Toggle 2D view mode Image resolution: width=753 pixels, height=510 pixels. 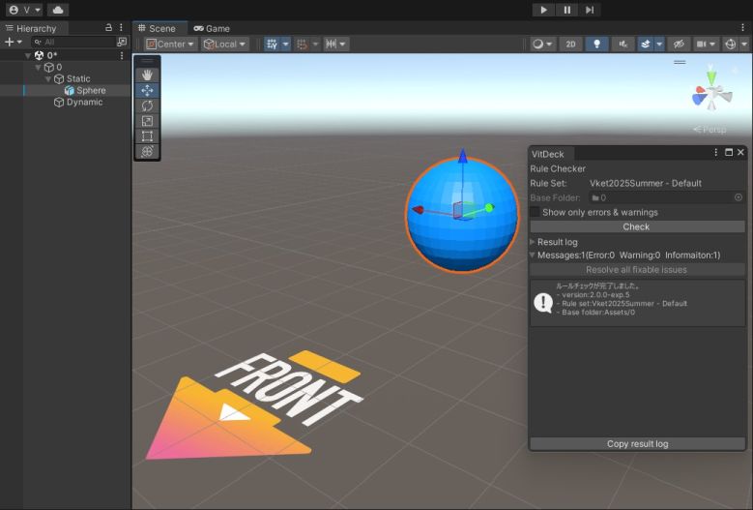(x=570, y=45)
